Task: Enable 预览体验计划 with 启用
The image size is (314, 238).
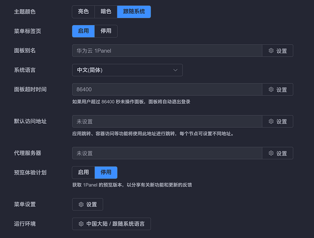Action: pos(83,172)
